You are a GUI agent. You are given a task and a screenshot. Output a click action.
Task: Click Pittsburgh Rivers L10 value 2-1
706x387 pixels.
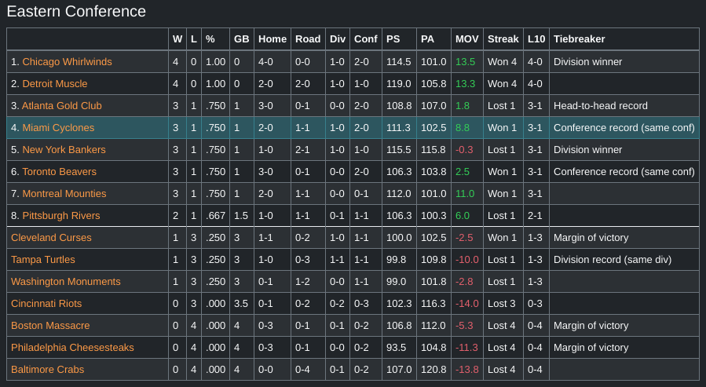click(535, 216)
